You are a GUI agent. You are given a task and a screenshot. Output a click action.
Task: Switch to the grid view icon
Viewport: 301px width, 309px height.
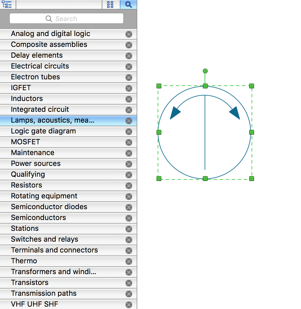110,5
